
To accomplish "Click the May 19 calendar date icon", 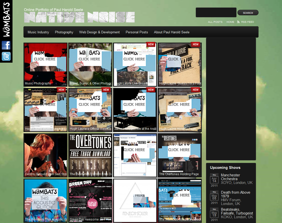I will pos(214,214).
